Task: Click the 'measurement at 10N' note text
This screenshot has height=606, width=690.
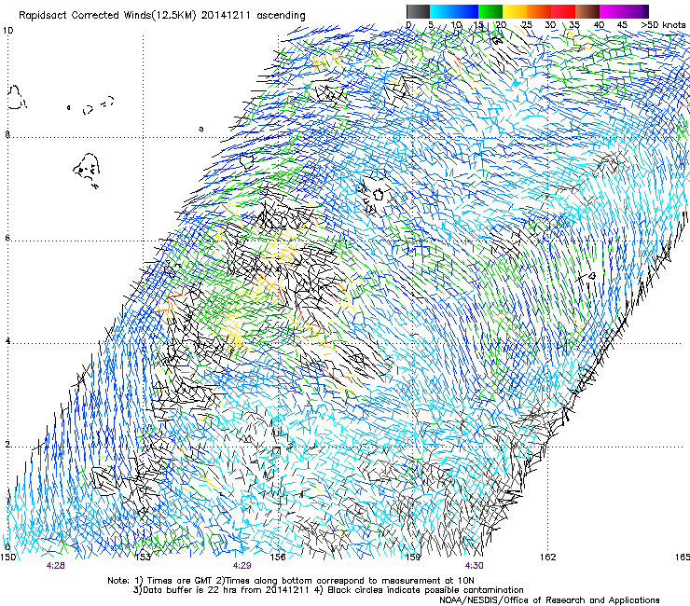Action: [428, 581]
